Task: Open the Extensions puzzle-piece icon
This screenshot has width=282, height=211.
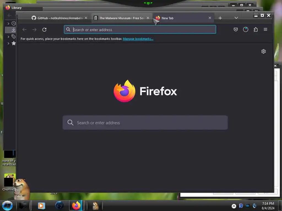Action: pyautogui.click(x=256, y=29)
